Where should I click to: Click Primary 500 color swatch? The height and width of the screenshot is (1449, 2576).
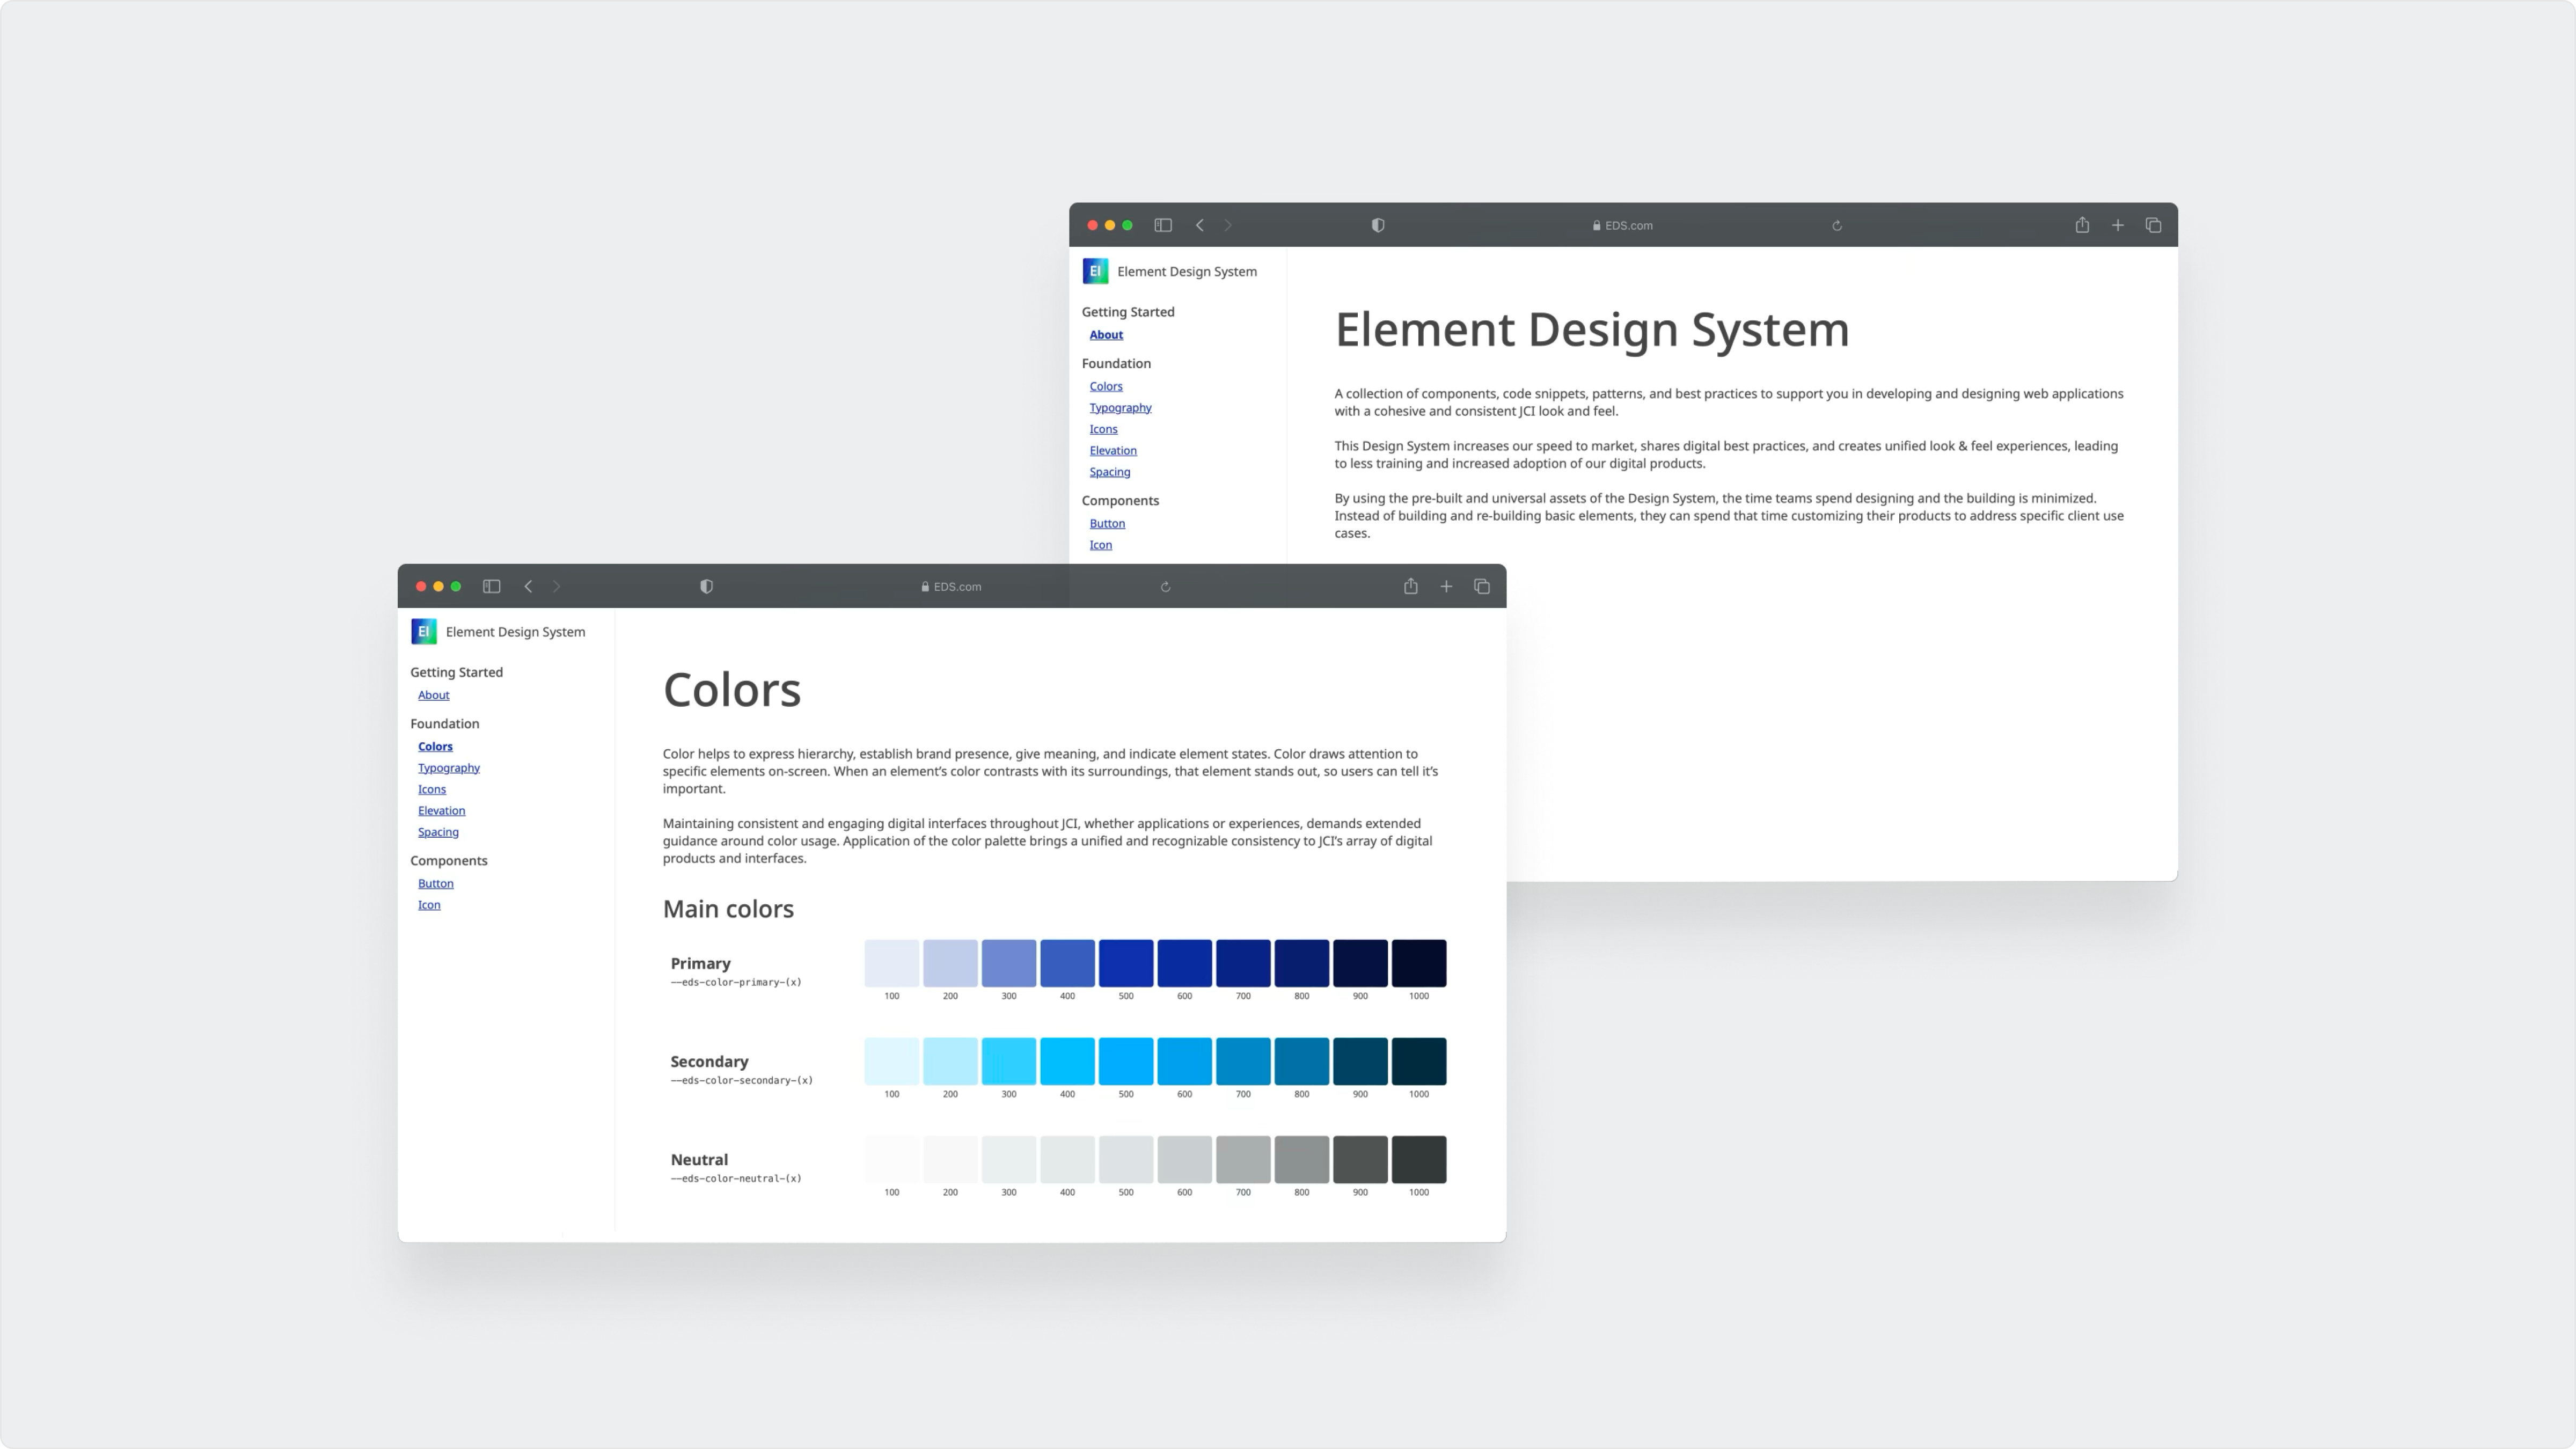[1126, 963]
